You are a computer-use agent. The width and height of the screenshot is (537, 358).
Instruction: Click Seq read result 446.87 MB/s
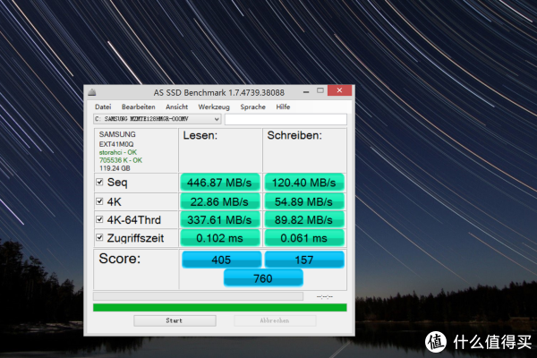pos(219,183)
